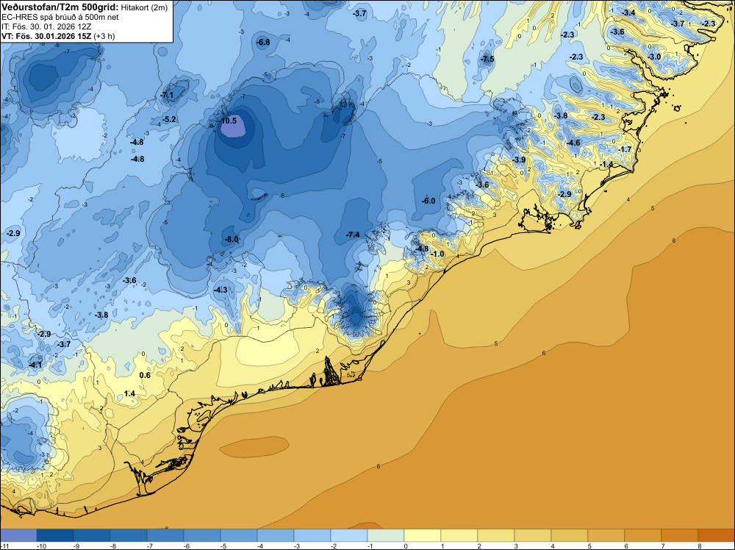735x550 pixels.
Task: Select the -1.4 temperature label
Action: click(606, 164)
